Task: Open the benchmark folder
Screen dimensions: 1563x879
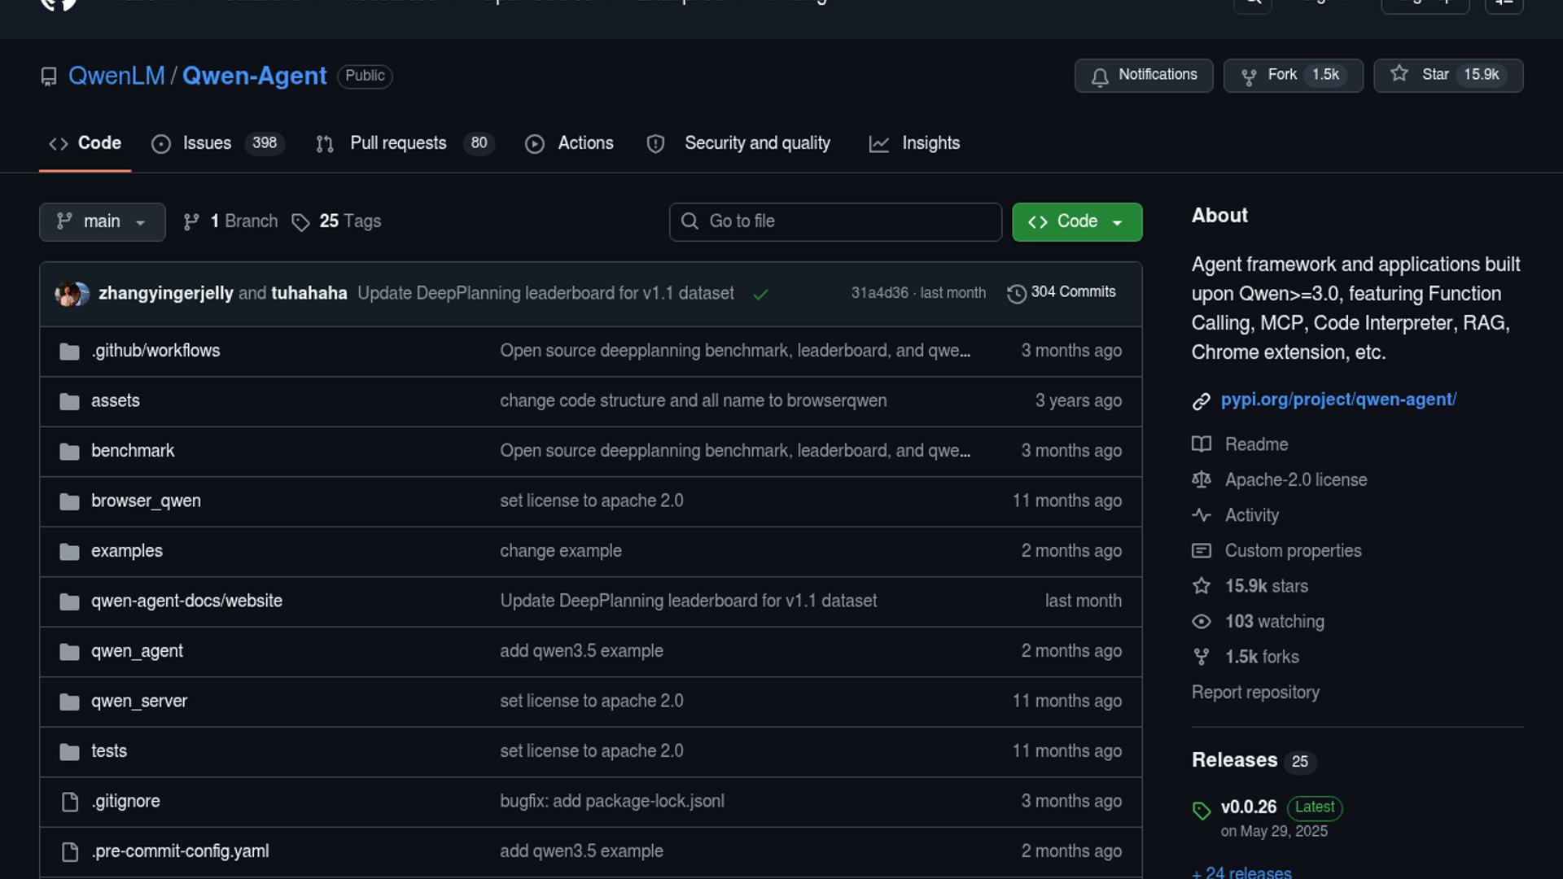Action: click(133, 451)
